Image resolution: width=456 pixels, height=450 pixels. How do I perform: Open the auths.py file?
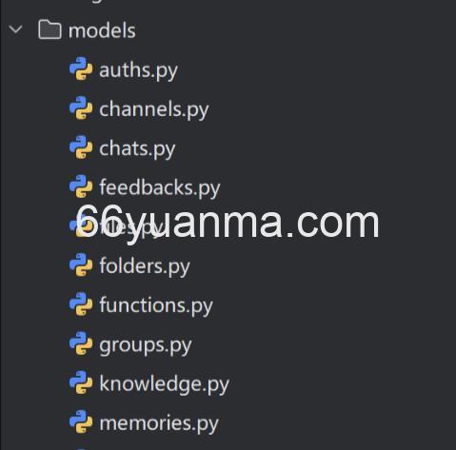pos(138,70)
